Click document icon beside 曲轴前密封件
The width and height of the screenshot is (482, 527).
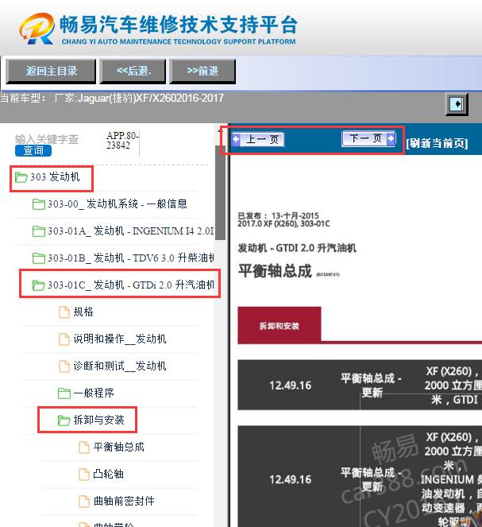click(x=84, y=501)
